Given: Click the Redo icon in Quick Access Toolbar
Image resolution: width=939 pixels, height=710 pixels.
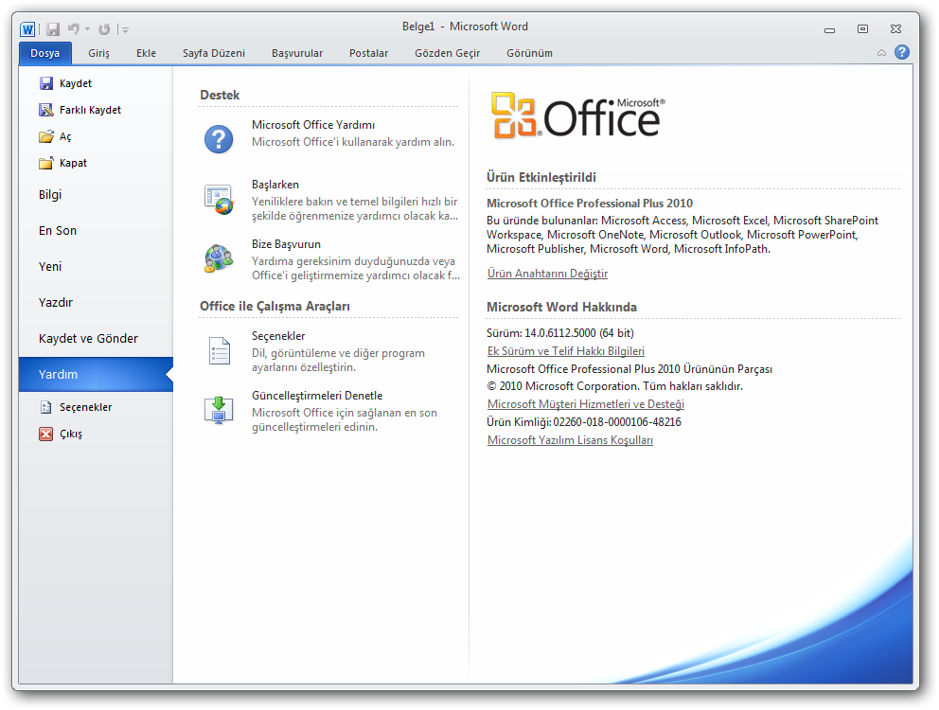Looking at the screenshot, I should click(104, 28).
